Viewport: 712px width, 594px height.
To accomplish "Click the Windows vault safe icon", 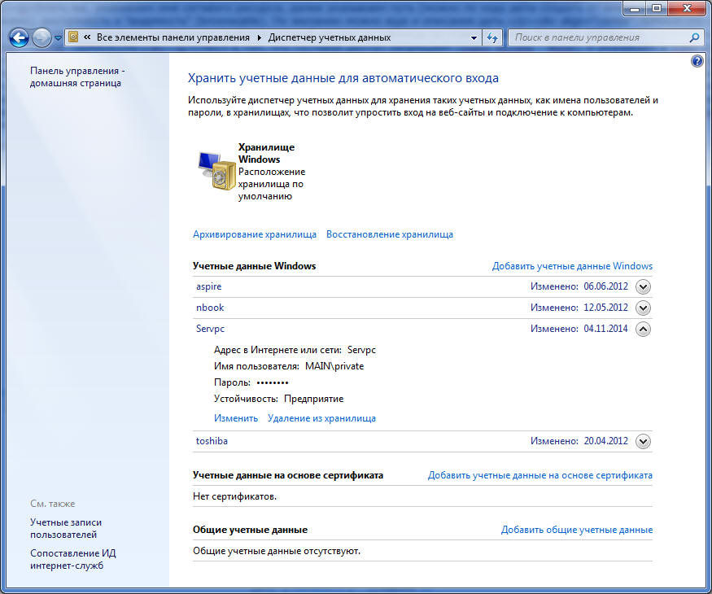I will click(216, 171).
